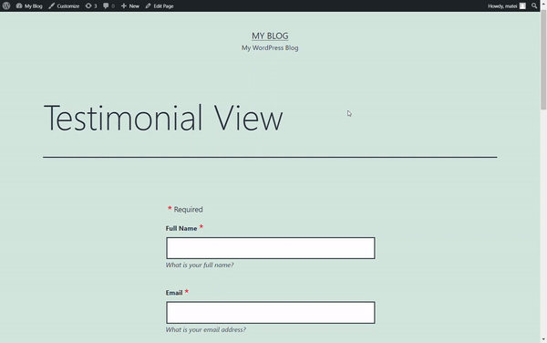Image resolution: width=547 pixels, height=343 pixels.
Task: Click the scrollbar down arrow
Action: point(543,339)
